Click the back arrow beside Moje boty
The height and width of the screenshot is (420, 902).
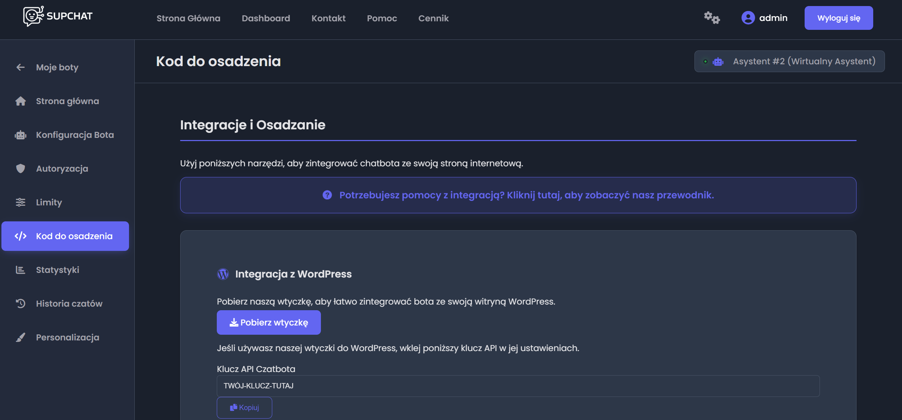(x=21, y=67)
